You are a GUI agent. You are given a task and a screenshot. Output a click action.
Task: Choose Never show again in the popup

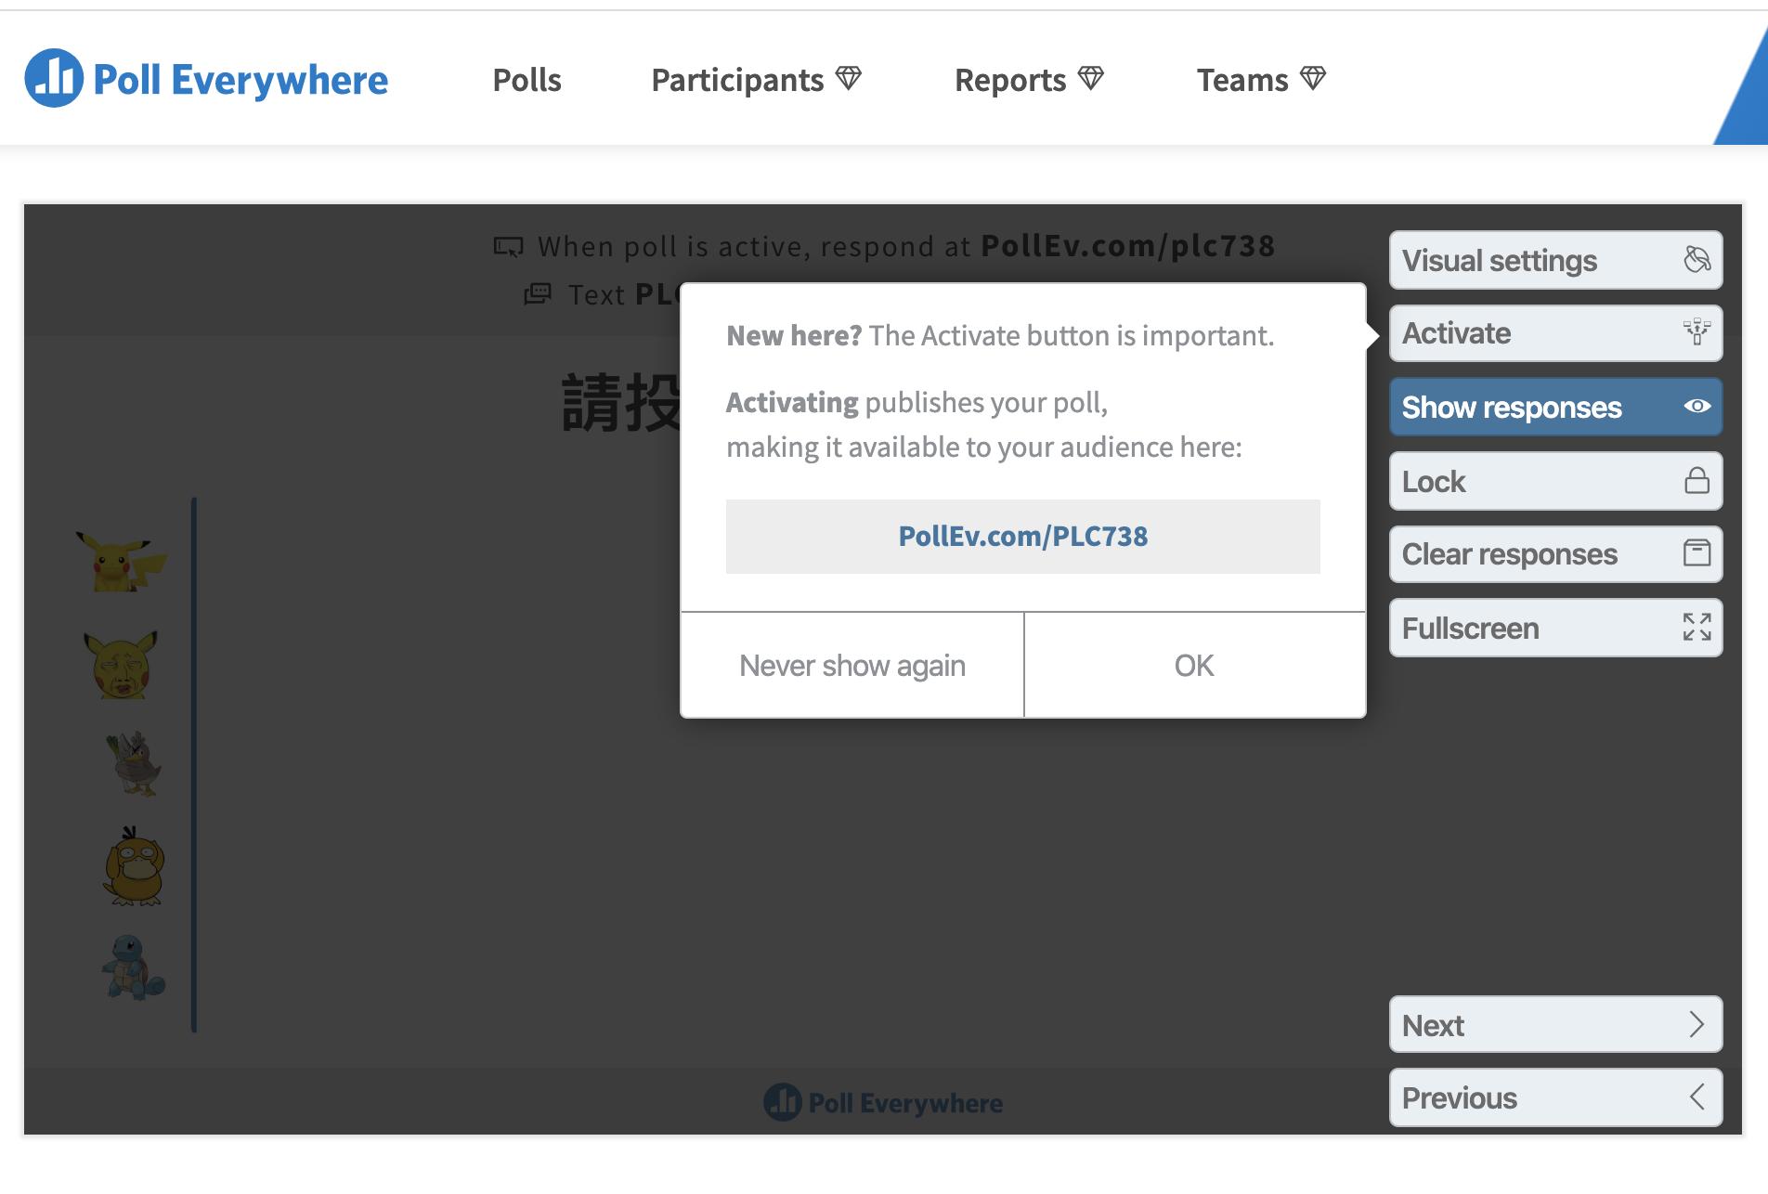pyautogui.click(x=852, y=665)
